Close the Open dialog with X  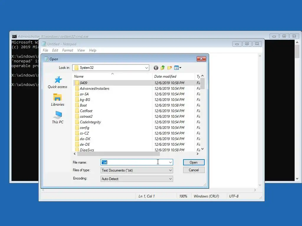point(201,59)
